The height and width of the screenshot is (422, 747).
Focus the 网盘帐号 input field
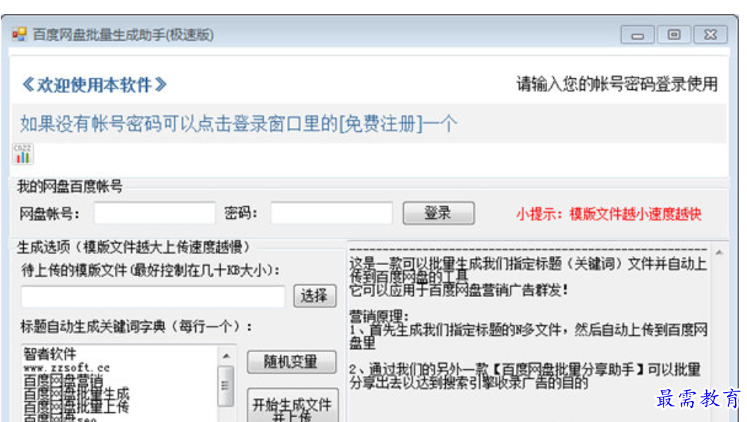coord(154,213)
